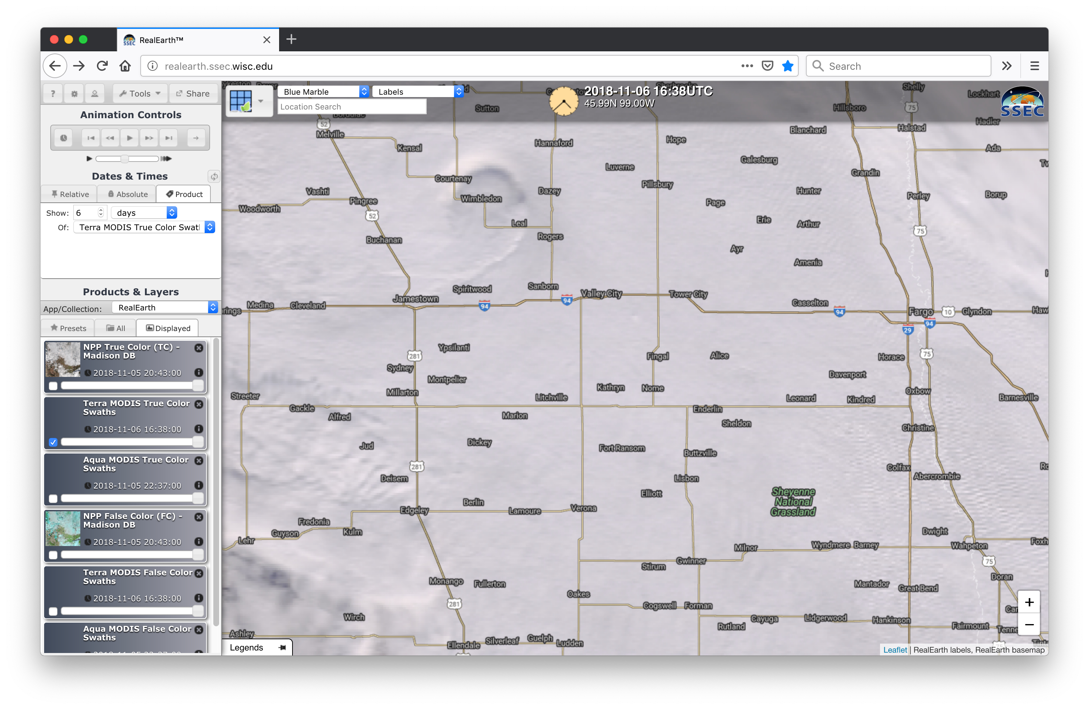The image size is (1089, 709).
Task: Open the Legends panel
Action: coord(247,647)
